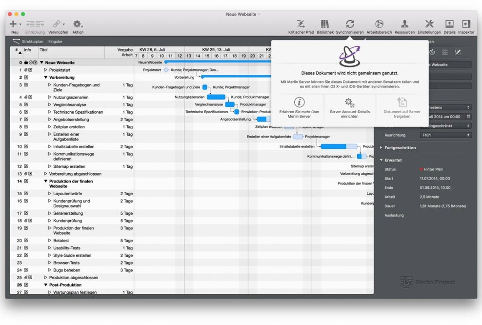Open the Ausrichtung dropdown set to Früh
Viewport: 482px width, 325px height.
pyautogui.click(x=445, y=135)
